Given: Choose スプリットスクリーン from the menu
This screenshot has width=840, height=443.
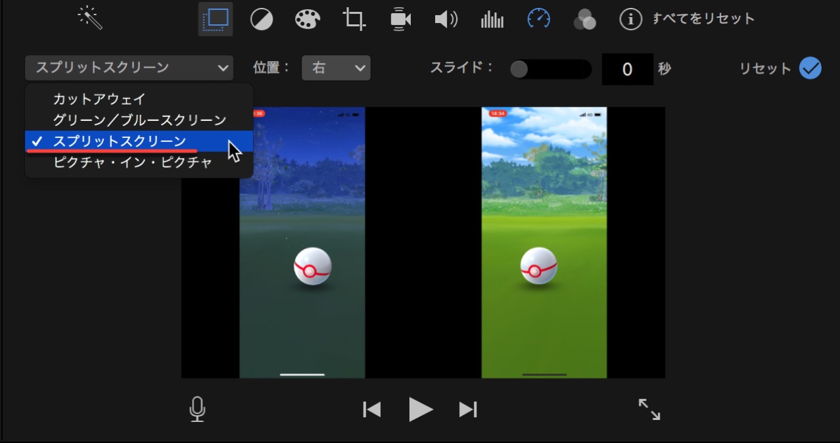Looking at the screenshot, I should pos(139,141).
